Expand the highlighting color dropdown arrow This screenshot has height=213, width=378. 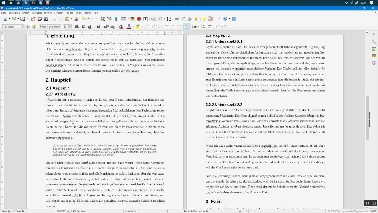tap(141, 27)
